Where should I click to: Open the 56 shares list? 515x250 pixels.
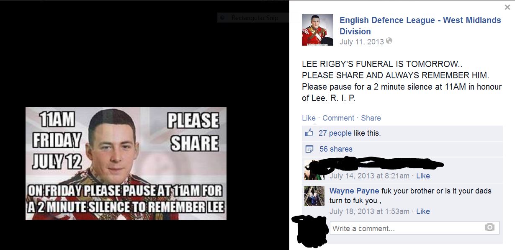coord(336,149)
